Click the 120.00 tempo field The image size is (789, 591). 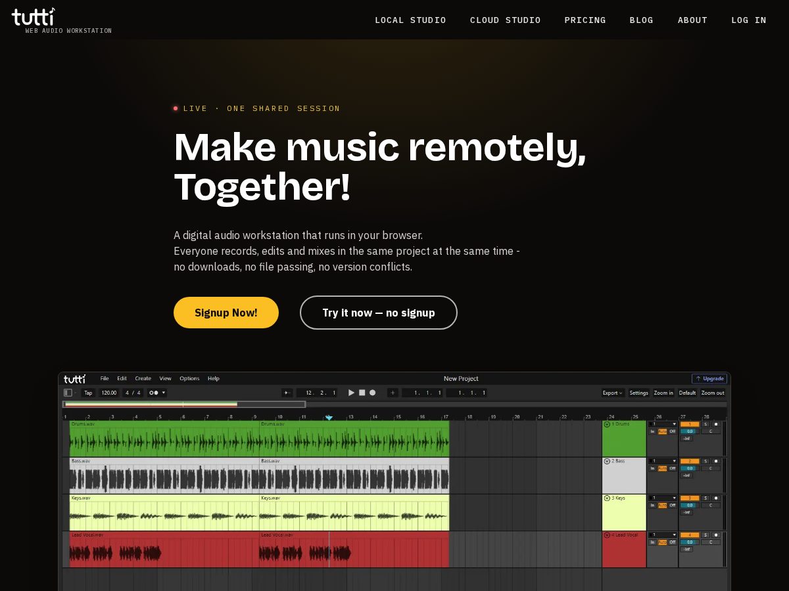pyautogui.click(x=109, y=393)
